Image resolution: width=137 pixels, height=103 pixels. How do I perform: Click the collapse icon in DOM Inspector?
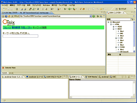pos(134,16)
